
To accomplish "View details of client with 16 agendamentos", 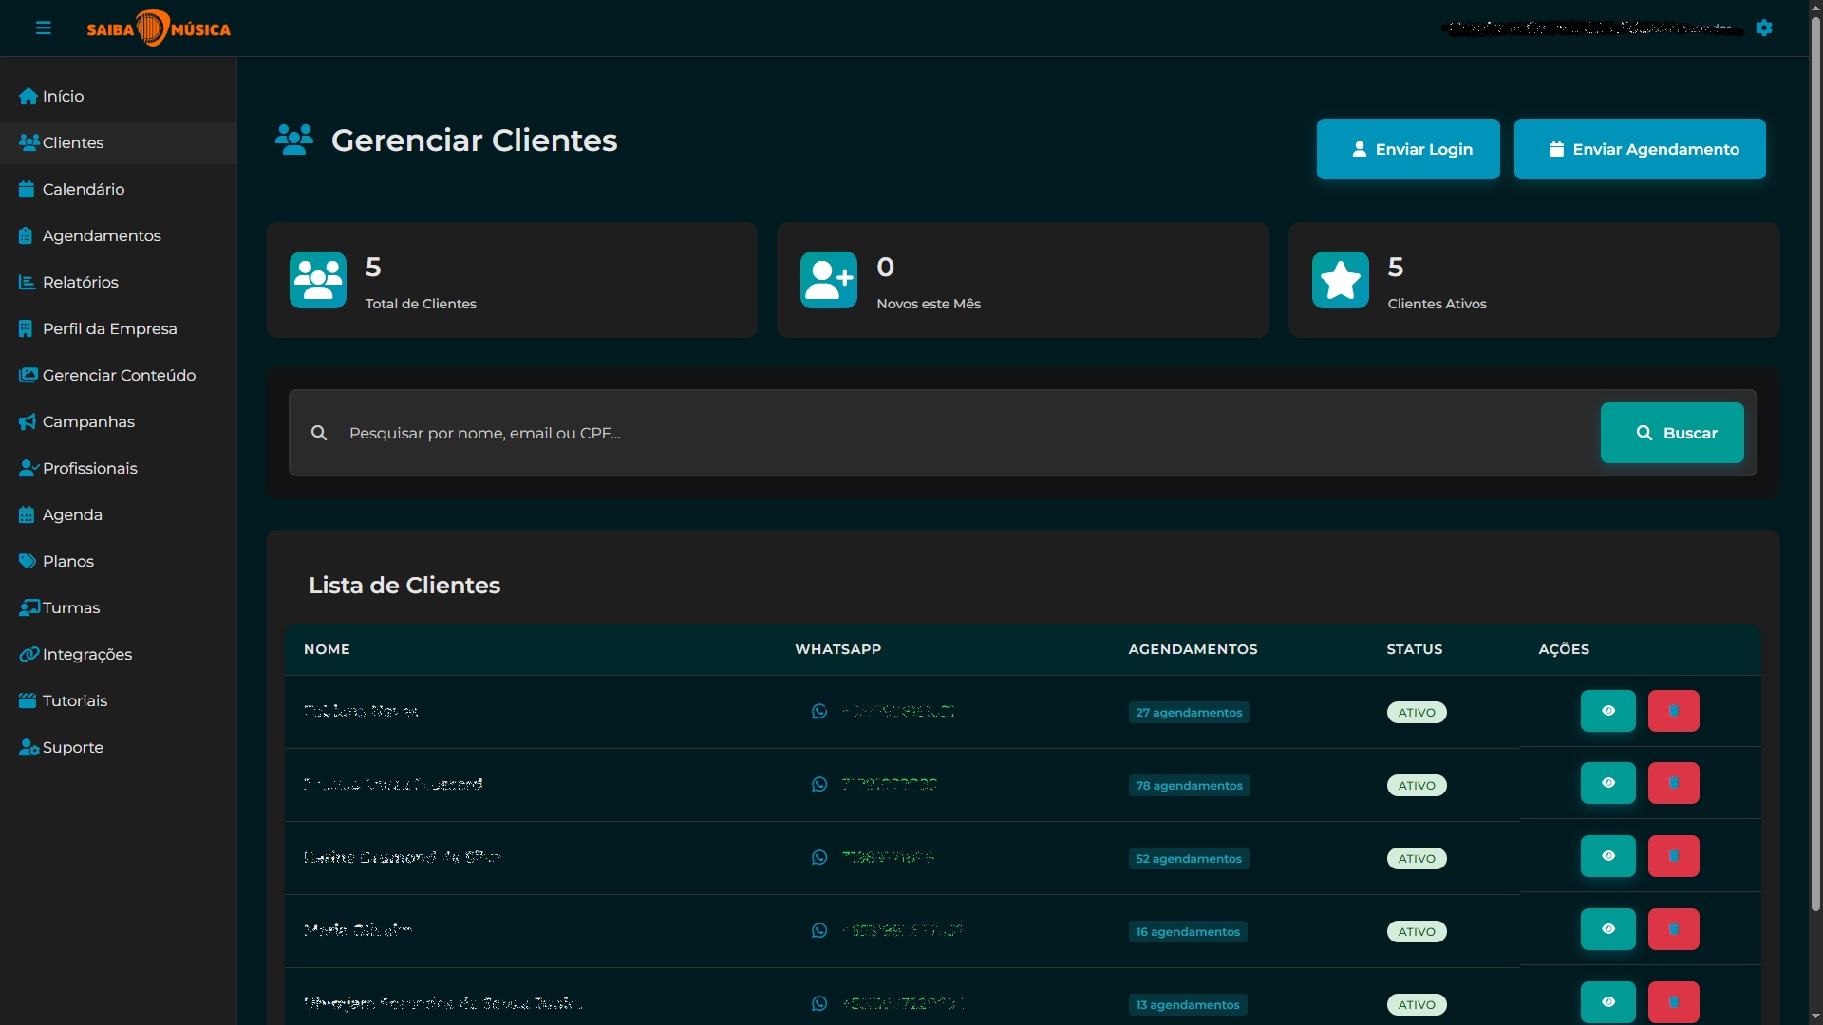I will 1607,930.
